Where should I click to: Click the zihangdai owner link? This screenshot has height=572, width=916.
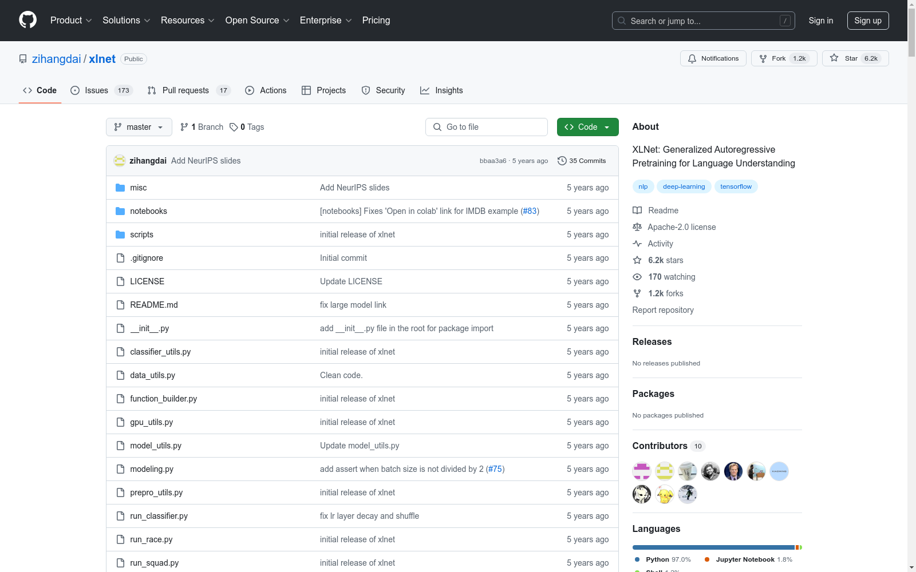tap(57, 59)
